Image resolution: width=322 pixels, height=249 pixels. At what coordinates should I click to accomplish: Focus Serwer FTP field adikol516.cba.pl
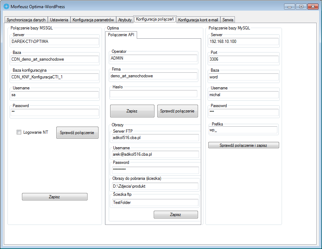coord(156,138)
